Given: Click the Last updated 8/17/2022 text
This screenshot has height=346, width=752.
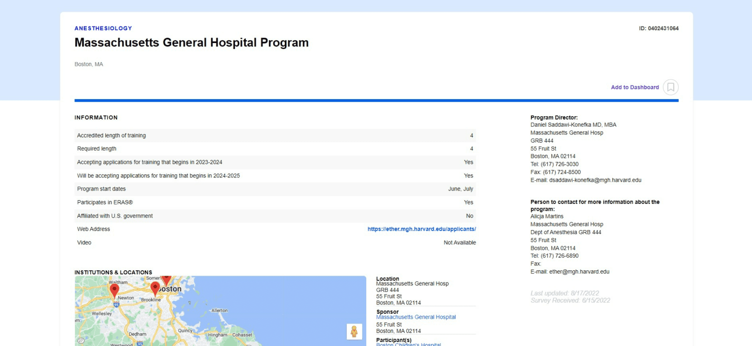Looking at the screenshot, I should 565,293.
